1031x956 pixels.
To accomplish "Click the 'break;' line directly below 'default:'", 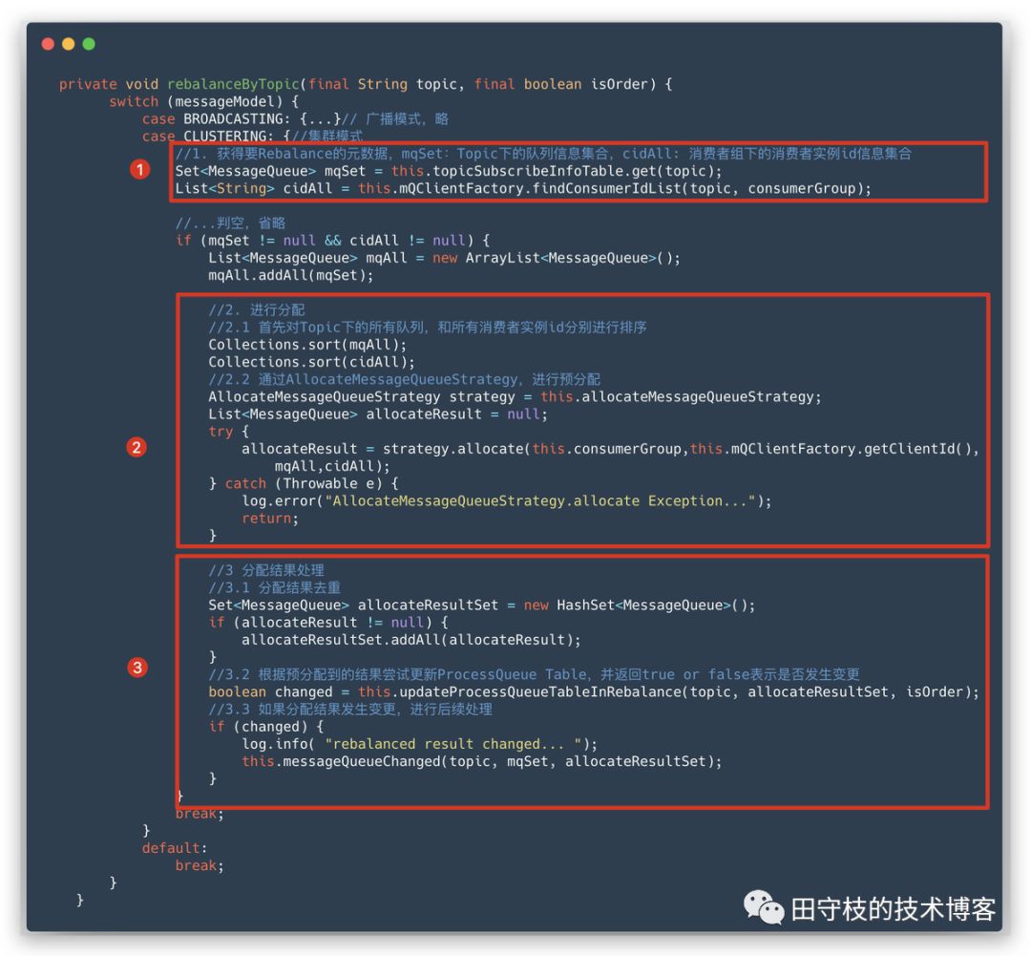I will (200, 866).
